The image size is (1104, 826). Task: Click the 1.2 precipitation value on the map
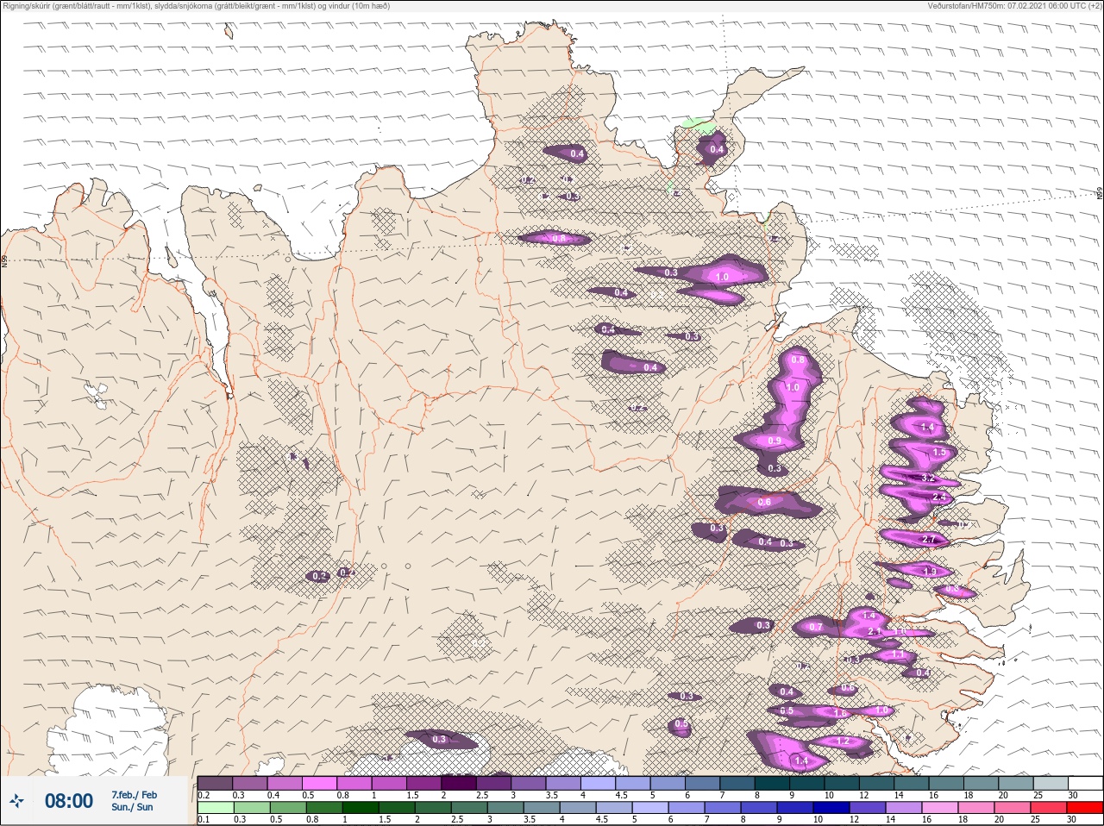point(844,742)
